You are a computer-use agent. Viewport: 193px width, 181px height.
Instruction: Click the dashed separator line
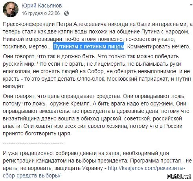click(33, 144)
